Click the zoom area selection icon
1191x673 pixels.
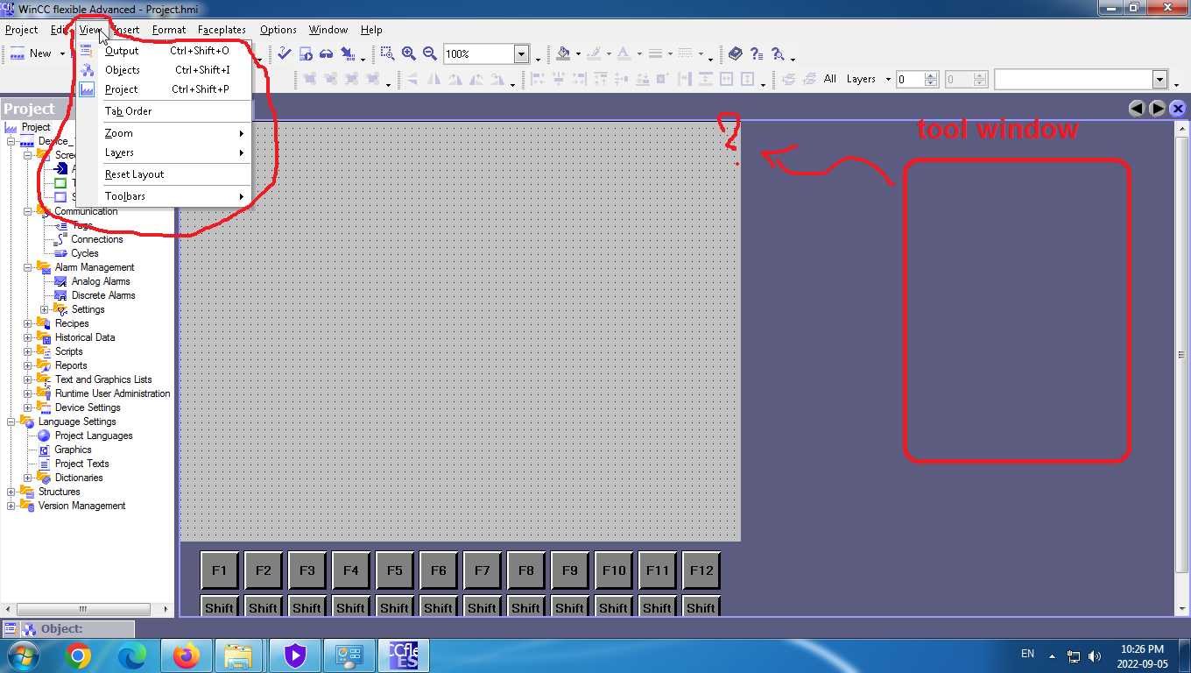point(387,53)
